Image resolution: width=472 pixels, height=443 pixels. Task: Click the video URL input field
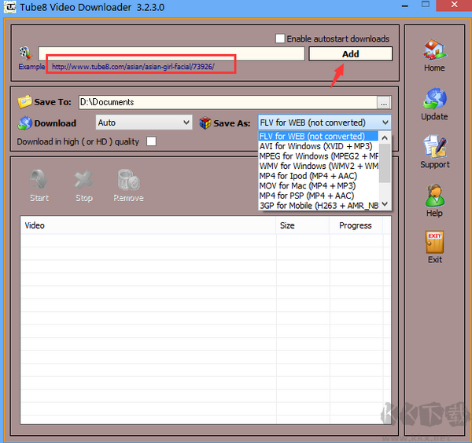(x=171, y=53)
